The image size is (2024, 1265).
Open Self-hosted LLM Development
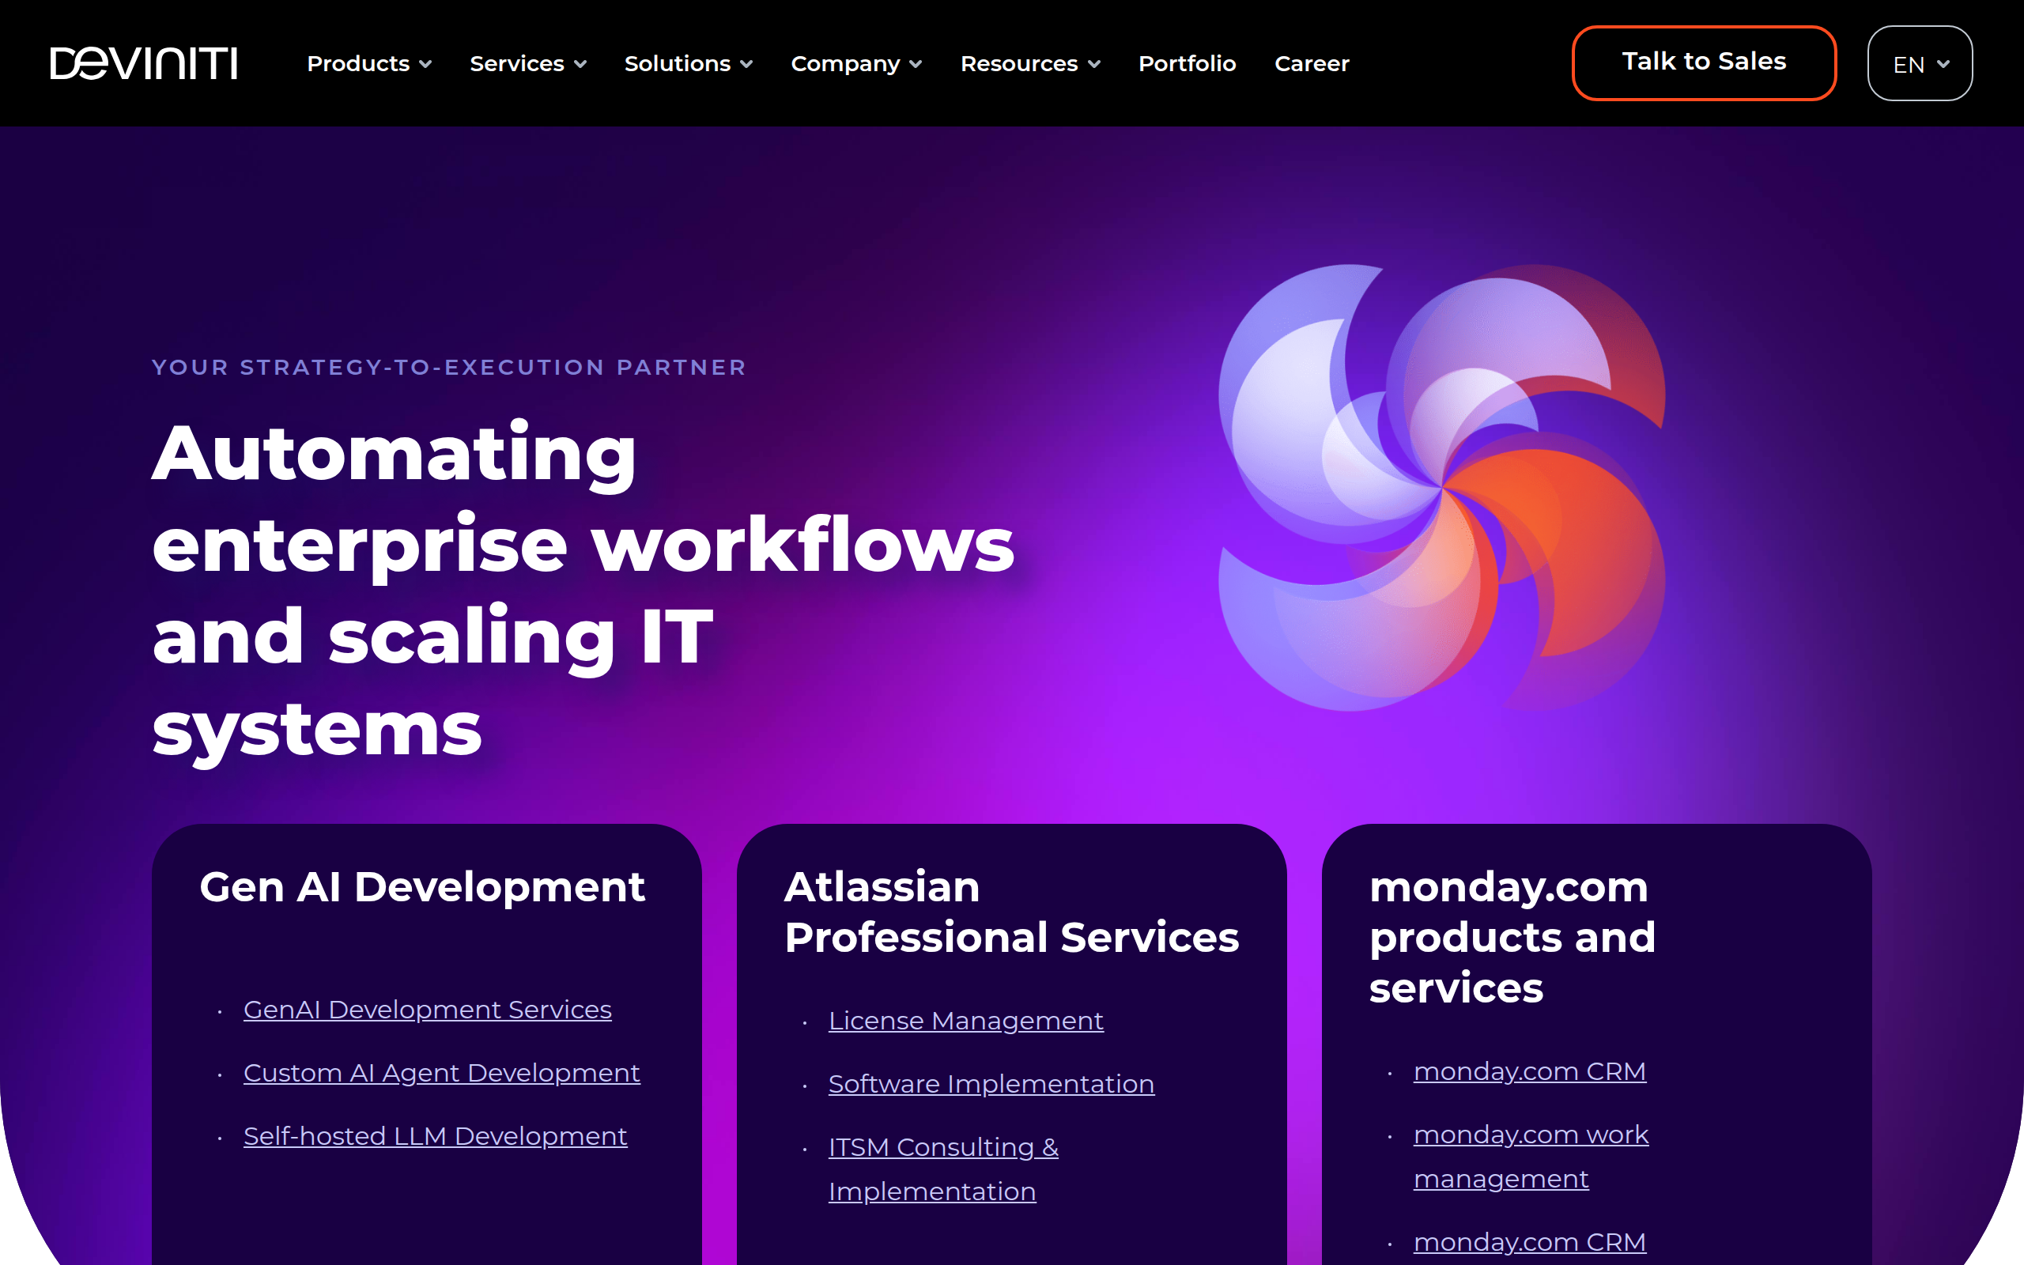(x=434, y=1135)
